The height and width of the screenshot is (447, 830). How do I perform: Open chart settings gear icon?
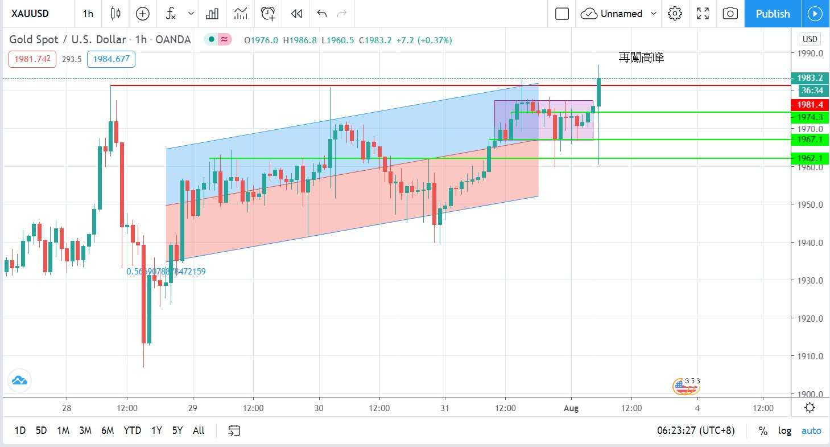tap(675, 14)
